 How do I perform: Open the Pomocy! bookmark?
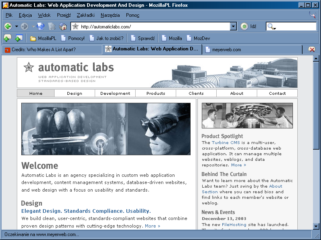pyautogui.click(x=73, y=38)
